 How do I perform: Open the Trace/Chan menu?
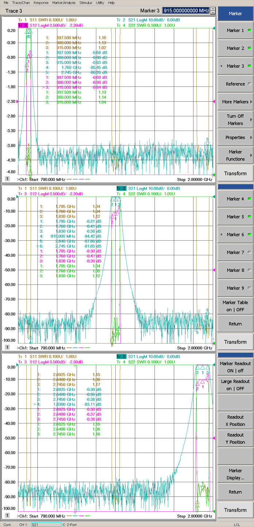pyautogui.click(x=21, y=3)
